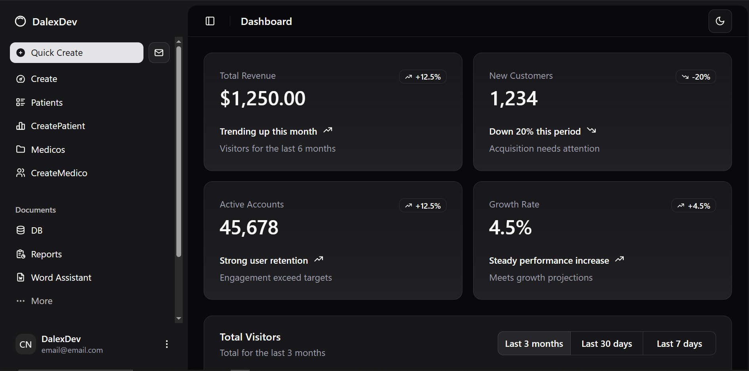Toggle the sidebar panel icon
The image size is (749, 371).
210,21
